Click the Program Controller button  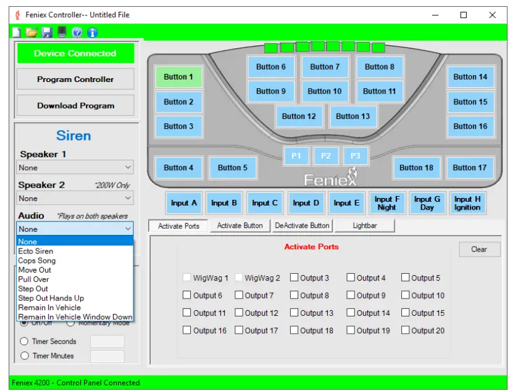(x=75, y=79)
